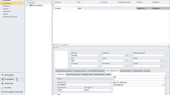Open the Системы module icon
Viewport: 170px width, 95px height.
click(2, 88)
